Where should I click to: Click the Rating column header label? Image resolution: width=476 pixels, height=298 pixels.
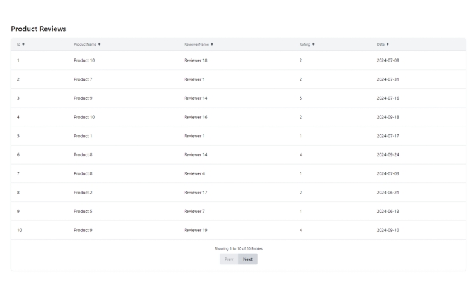coord(305,44)
